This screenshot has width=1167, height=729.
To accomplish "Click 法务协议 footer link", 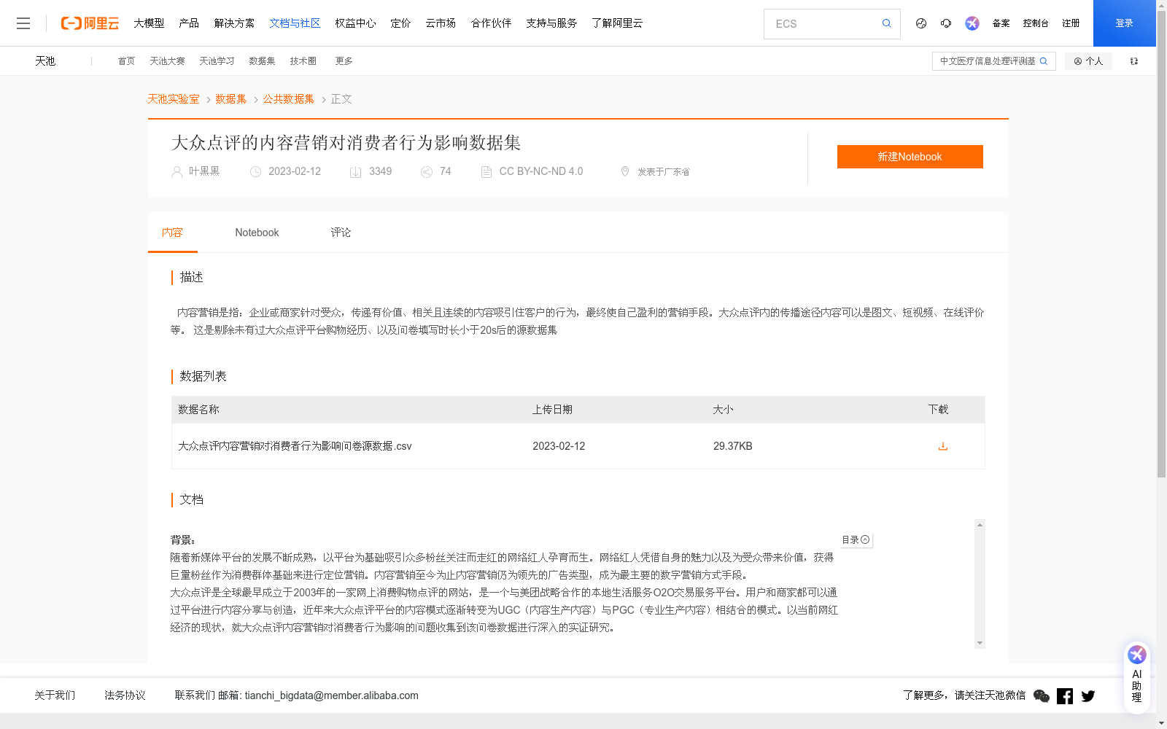I will click(x=125, y=695).
